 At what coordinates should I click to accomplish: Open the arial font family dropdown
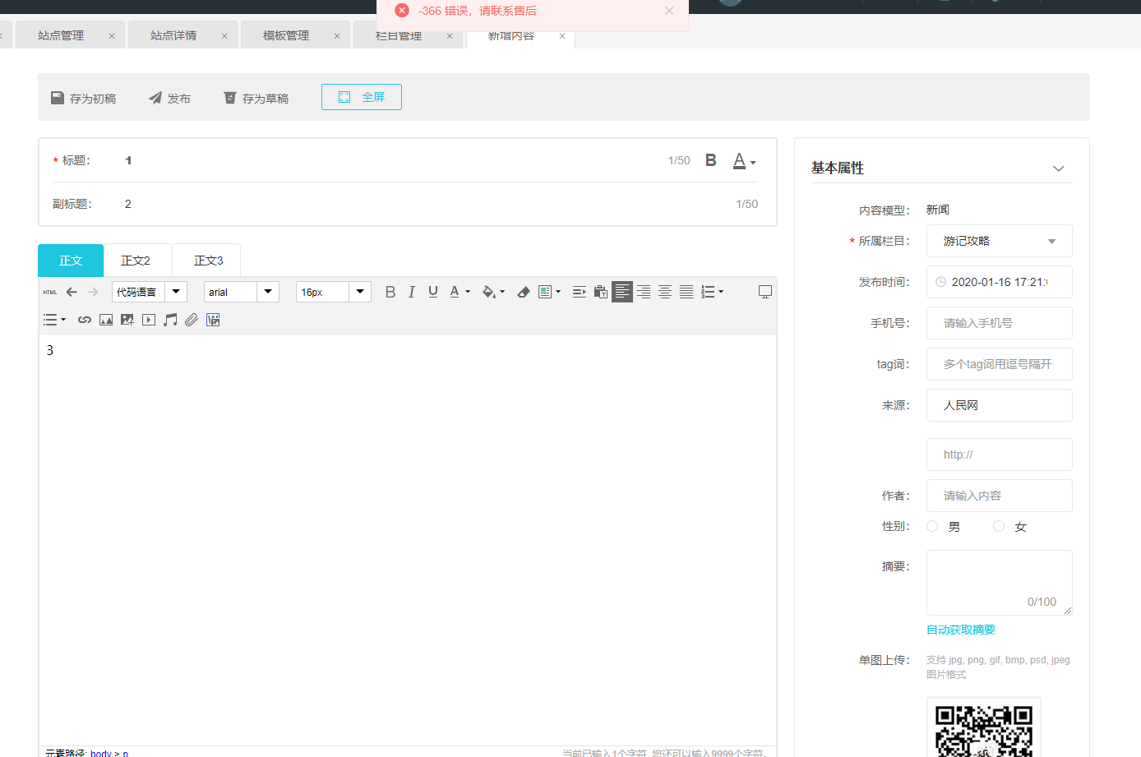click(241, 292)
